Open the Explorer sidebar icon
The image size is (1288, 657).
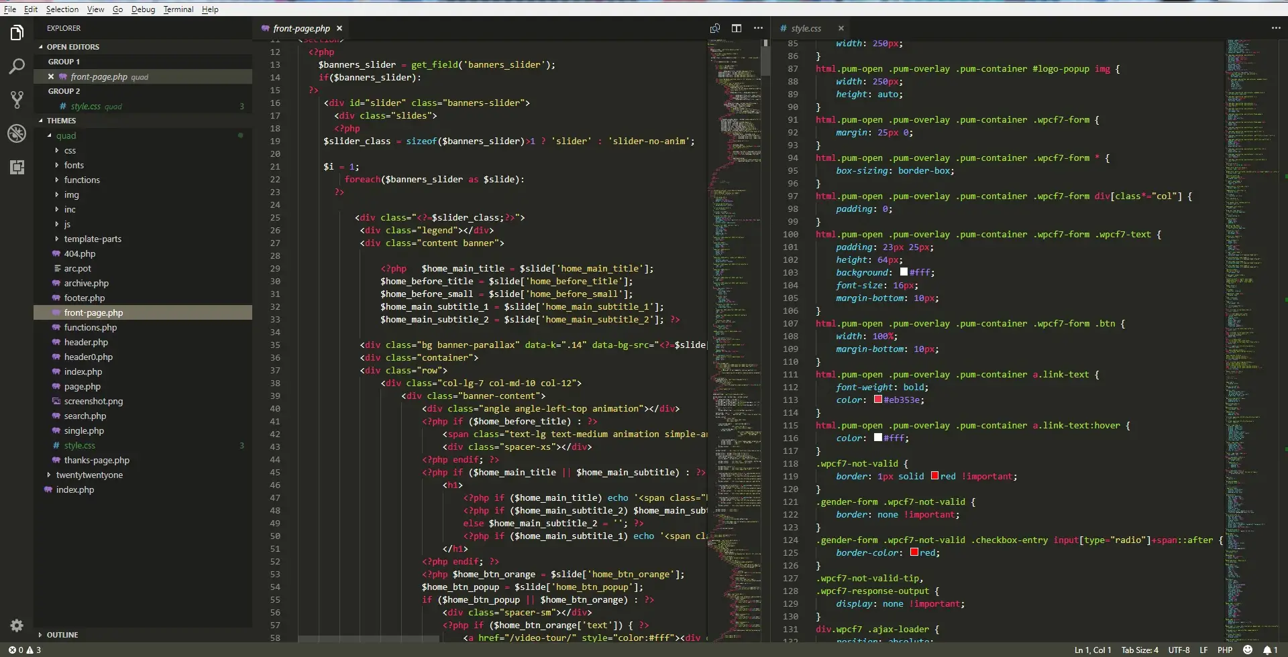click(x=17, y=32)
